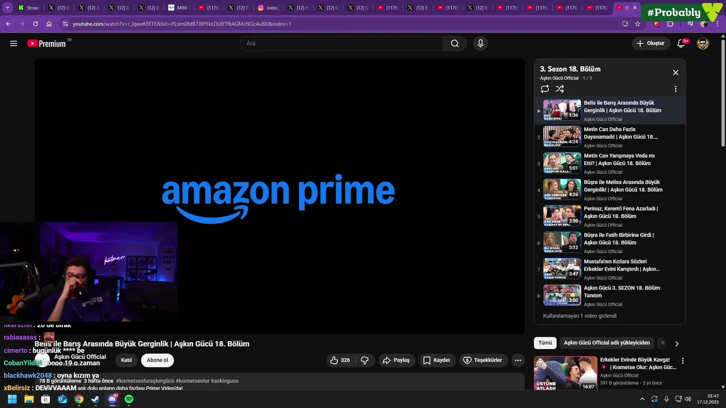Open Discord from the taskbar
This screenshot has width=726, height=408.
coord(112,399)
